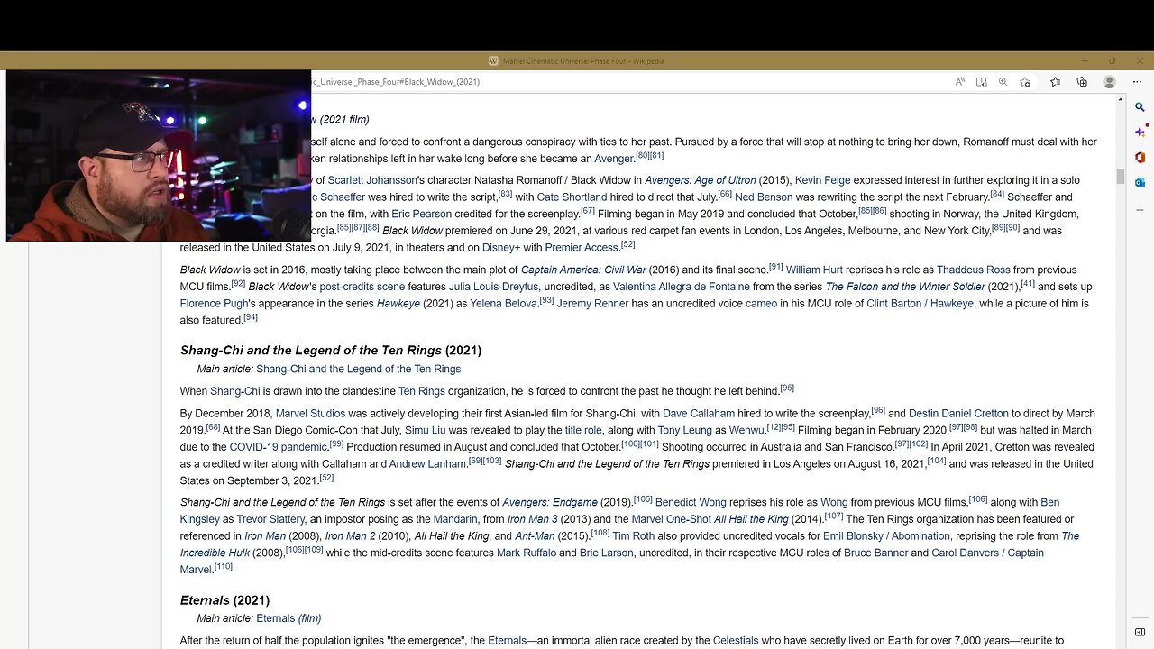This screenshot has height=649, width=1154.
Task: Click citation [94] after 'also featured'
Action: click(x=251, y=317)
